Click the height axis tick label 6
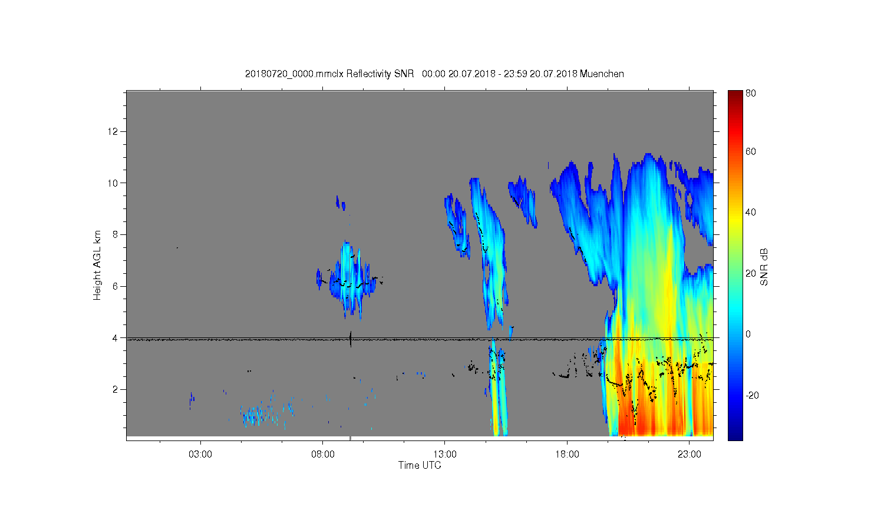 (117, 286)
